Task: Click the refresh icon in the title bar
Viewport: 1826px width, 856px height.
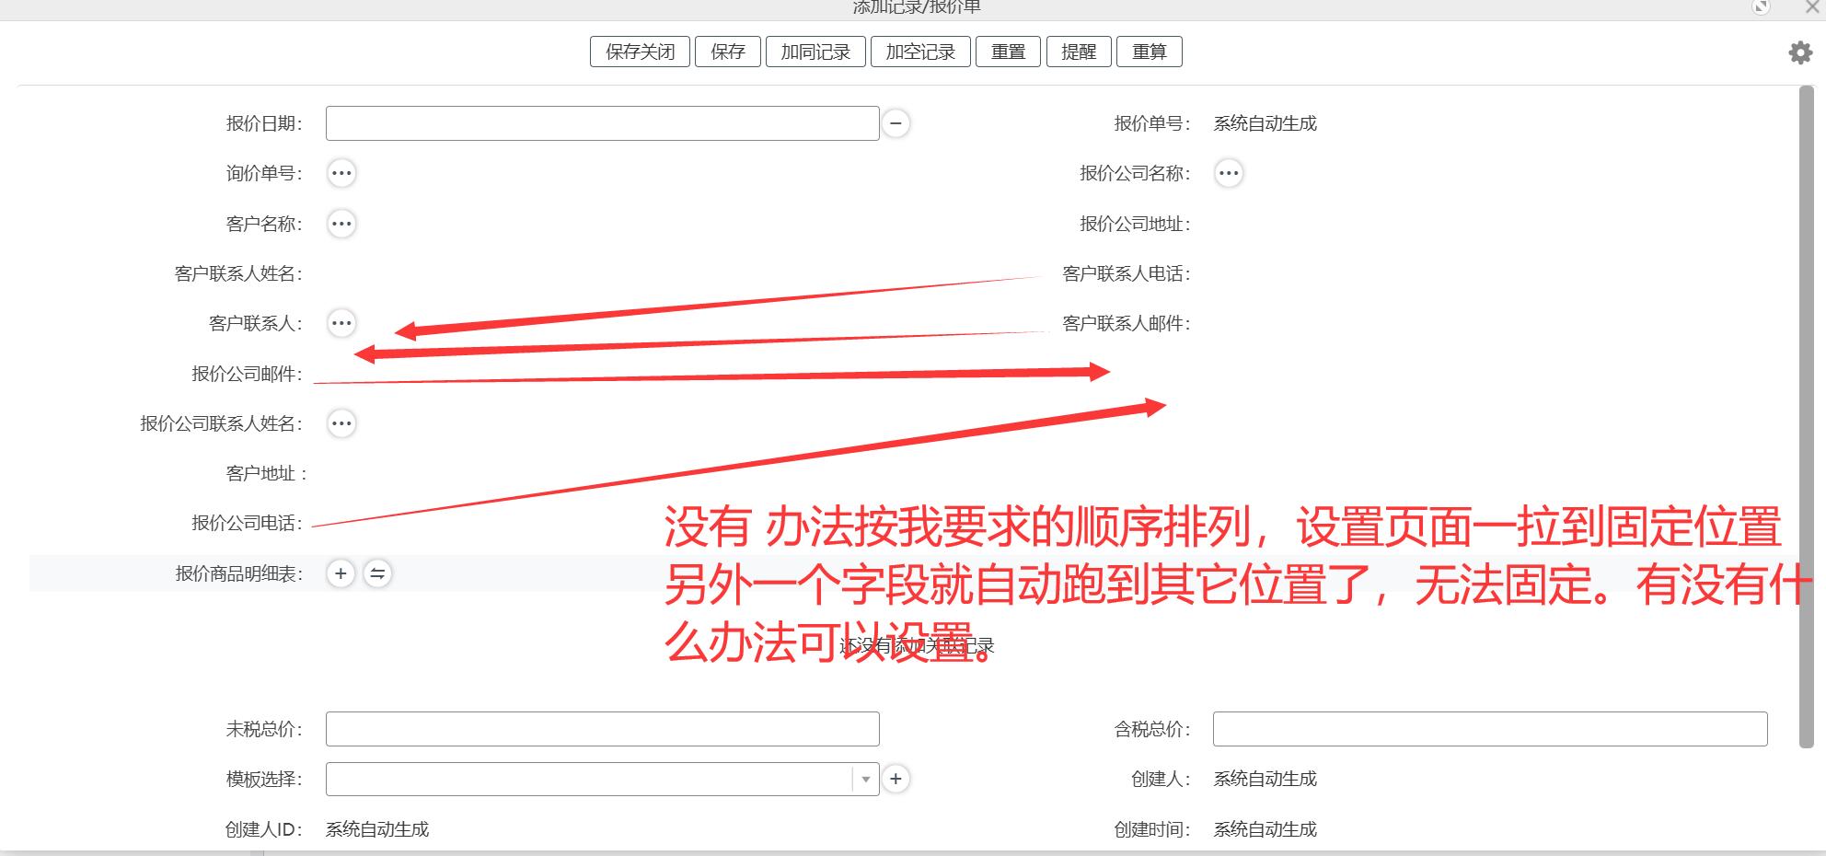Action: point(1762,9)
